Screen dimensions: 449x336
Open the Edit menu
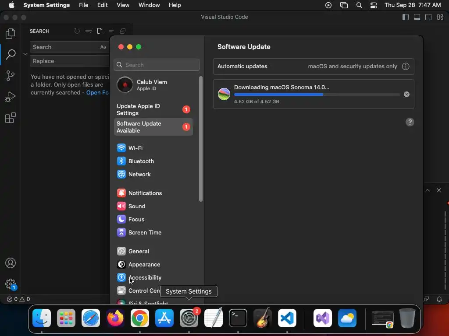102,5
